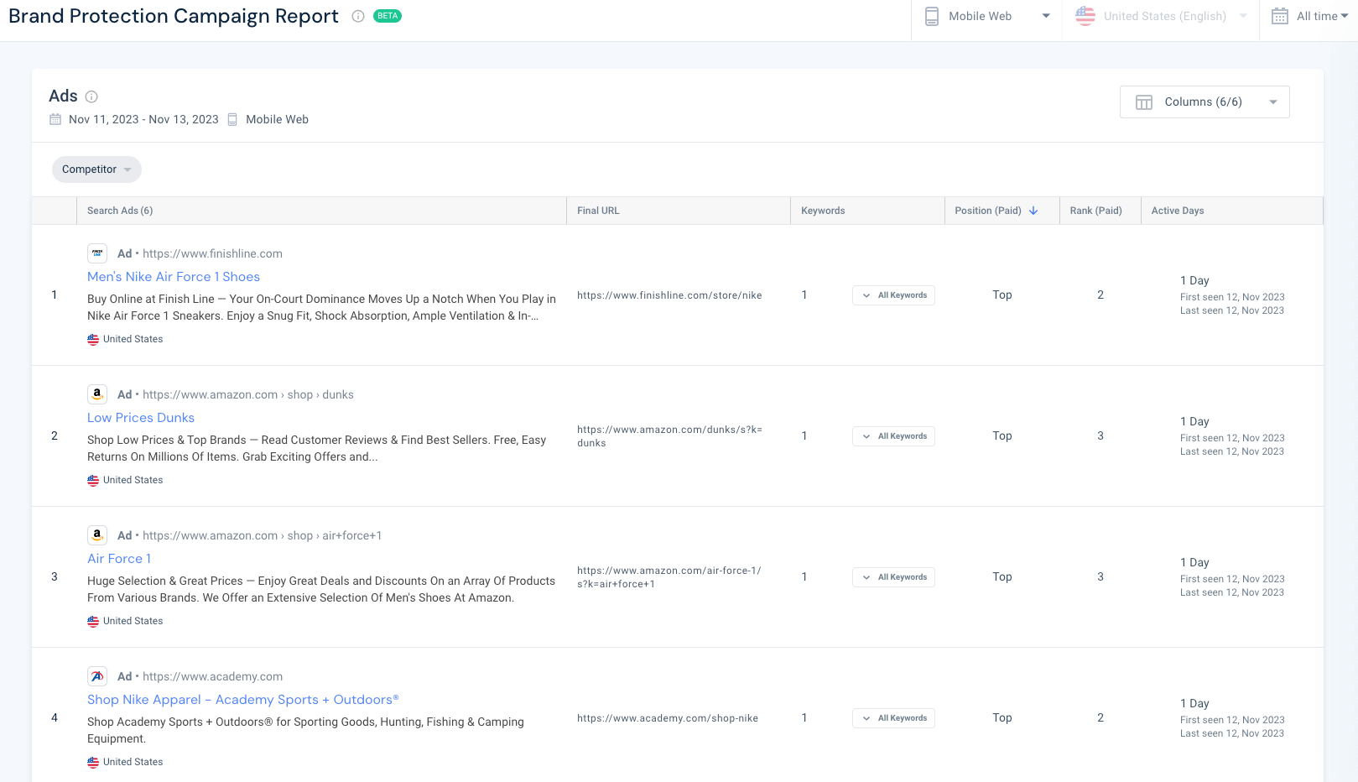This screenshot has height=782, width=1358.
Task: Open the amazon.com/dunks final URL
Action: coord(669,436)
